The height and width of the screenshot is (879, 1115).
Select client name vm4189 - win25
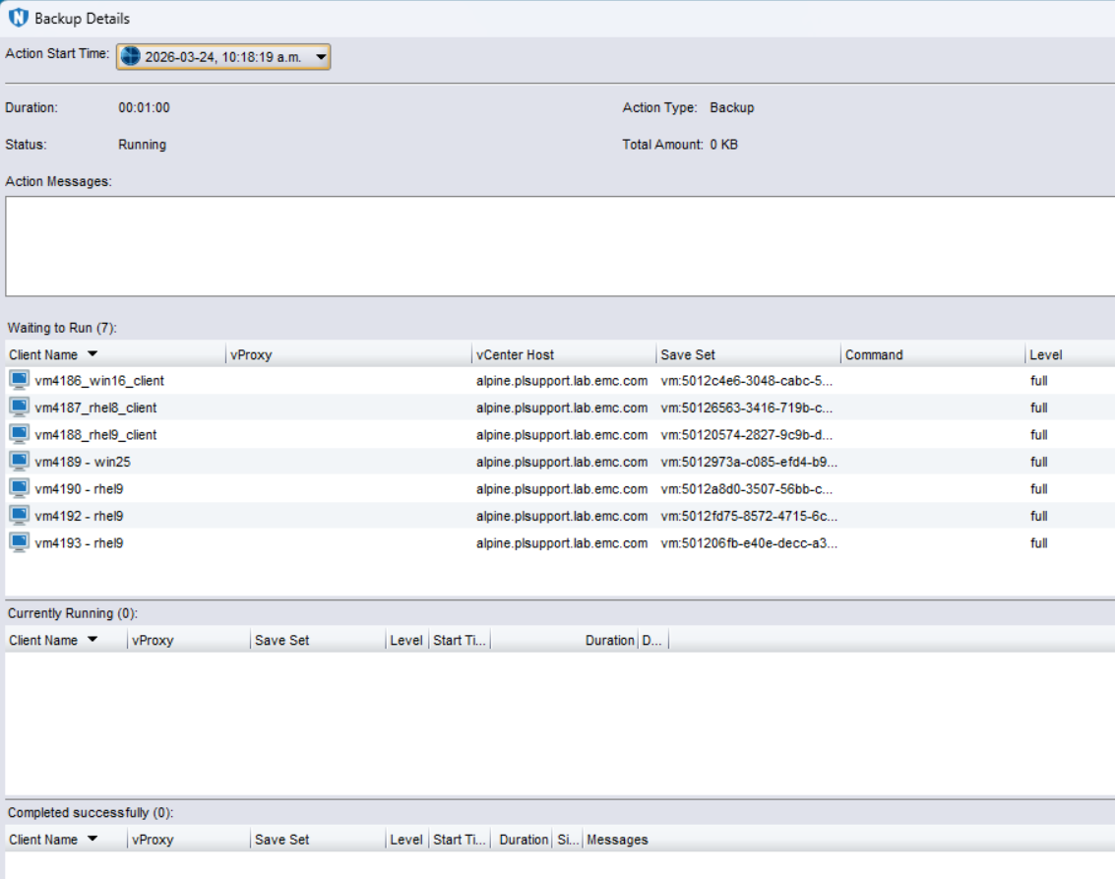coord(83,462)
